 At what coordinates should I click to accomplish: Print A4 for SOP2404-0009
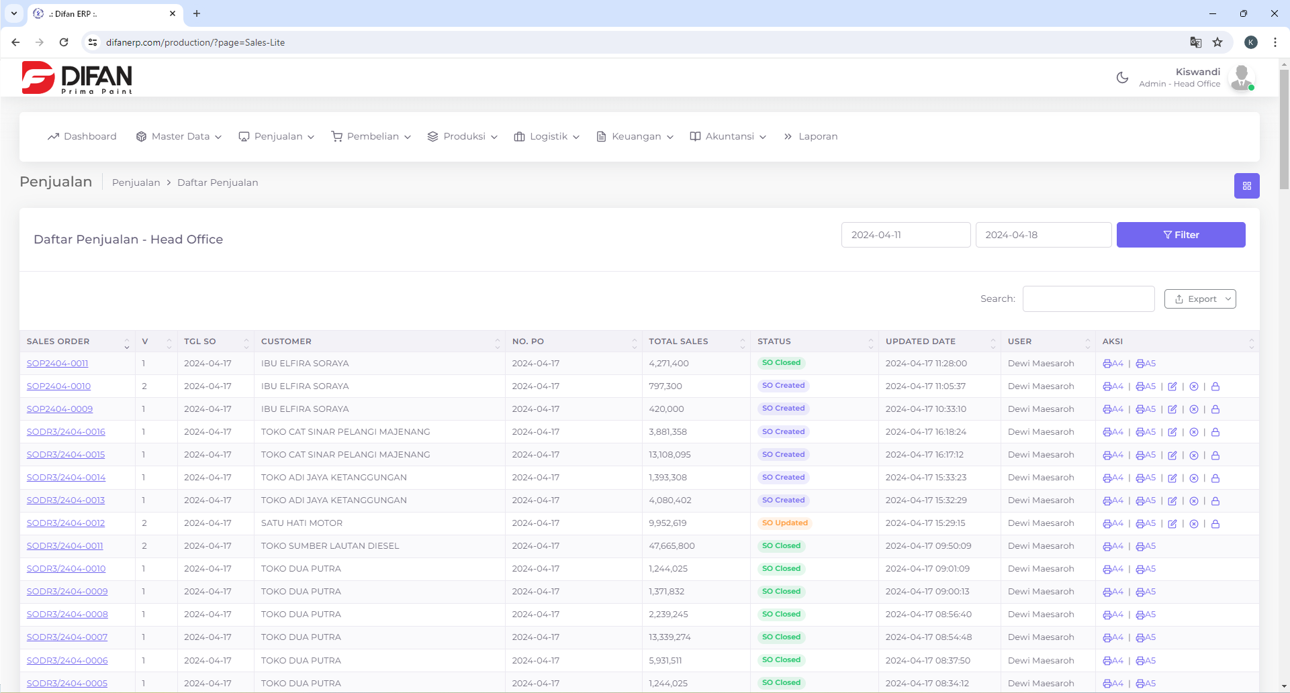click(1113, 409)
